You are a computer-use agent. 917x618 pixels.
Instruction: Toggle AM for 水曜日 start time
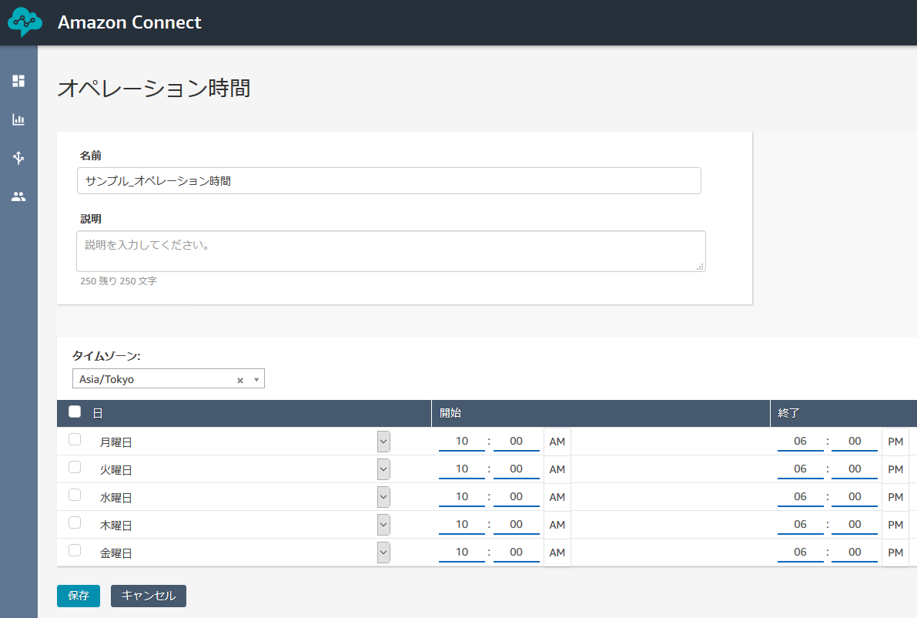click(557, 498)
